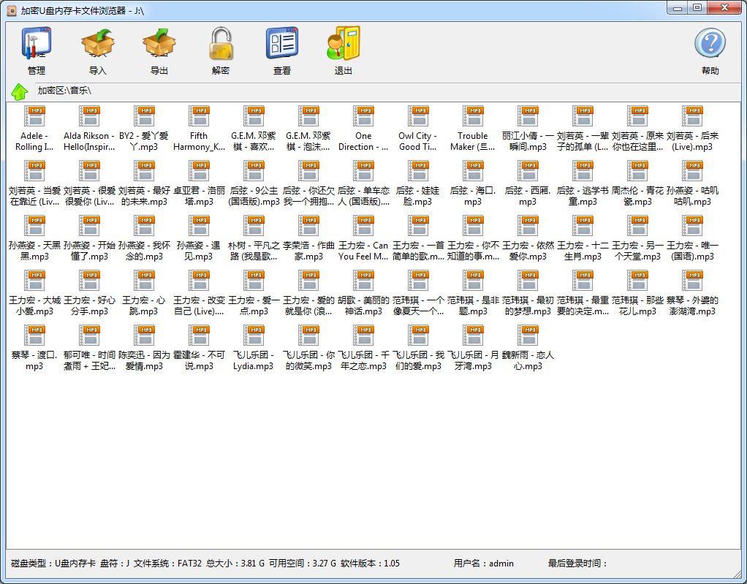Select the One Direction mp3 file
This screenshot has height=584, width=747.
[x=363, y=129]
